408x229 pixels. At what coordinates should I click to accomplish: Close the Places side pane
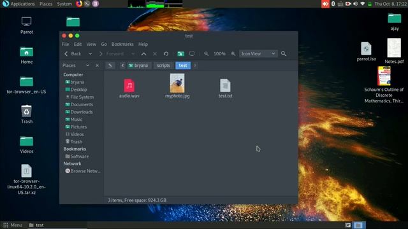coord(97,66)
